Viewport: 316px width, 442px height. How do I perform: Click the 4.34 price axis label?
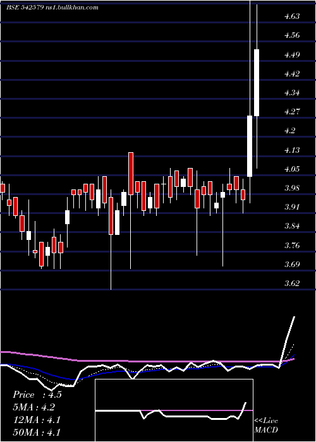pyautogui.click(x=292, y=92)
